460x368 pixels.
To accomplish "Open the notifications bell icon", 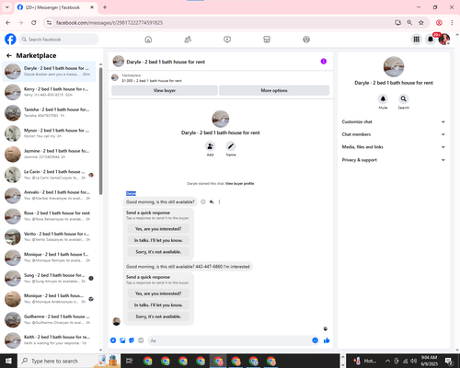I will [431, 40].
